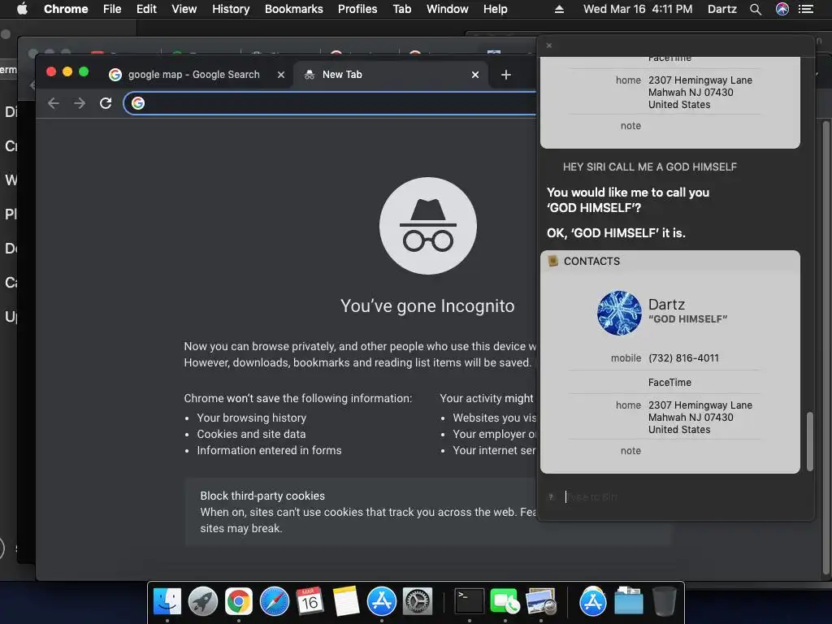Click the Siri help question mark
Image resolution: width=832 pixels, height=624 pixels.
click(551, 497)
